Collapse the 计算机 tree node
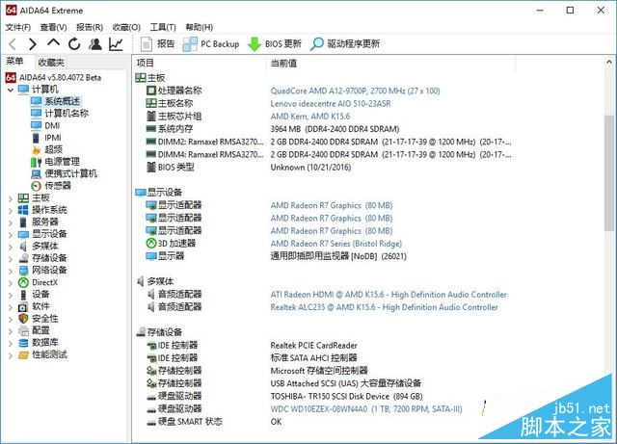 tap(11, 90)
